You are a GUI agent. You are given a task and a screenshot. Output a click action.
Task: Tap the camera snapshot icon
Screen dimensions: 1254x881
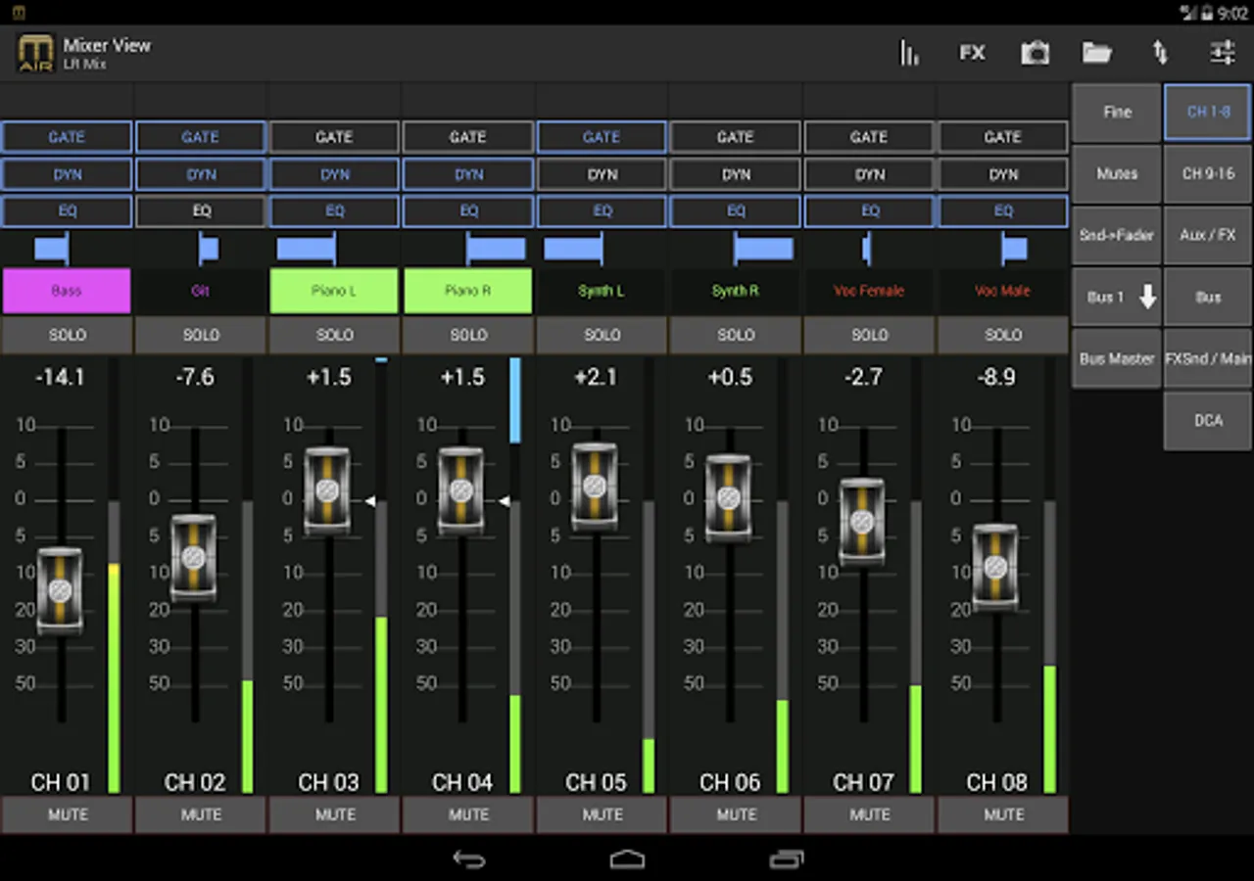(1035, 53)
